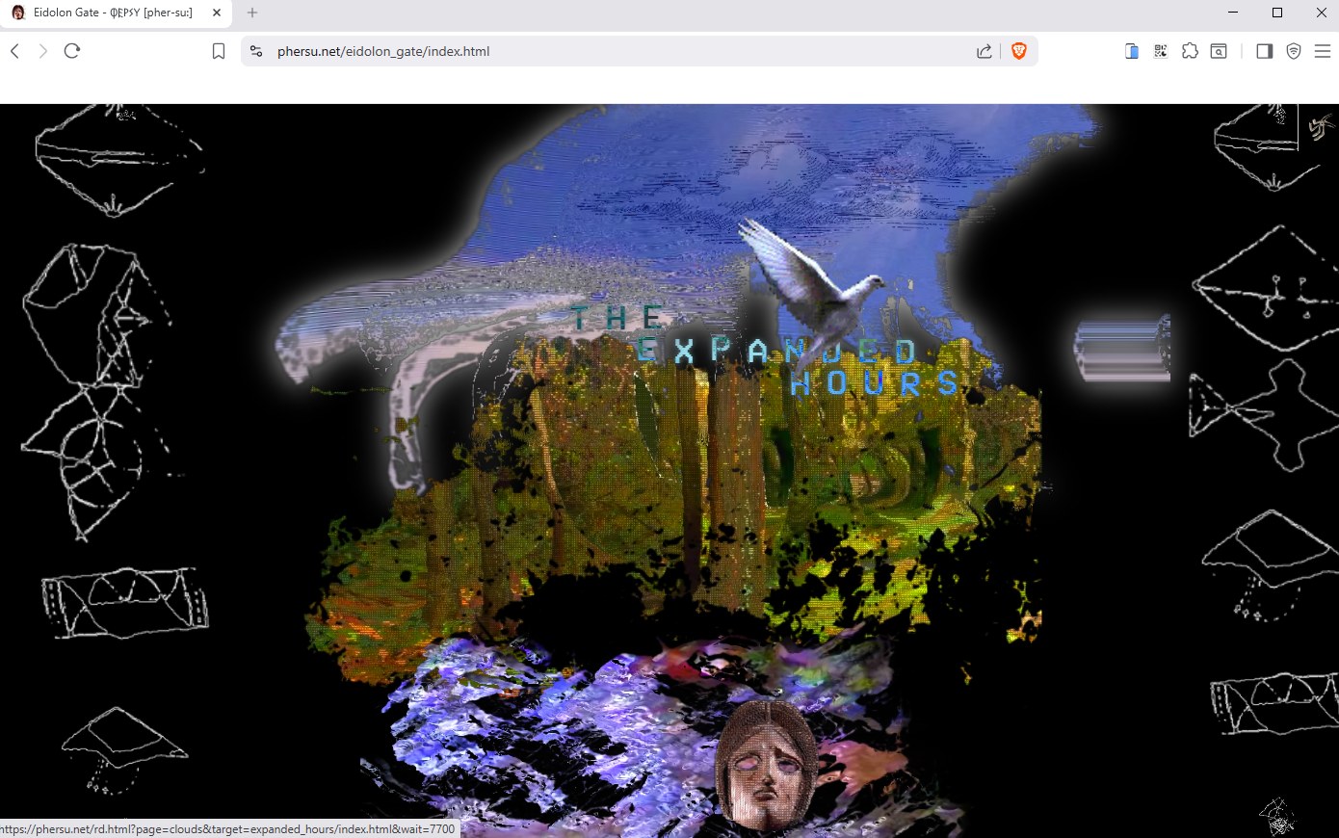The width and height of the screenshot is (1339, 838).
Task: Reload the current page
Action: pyautogui.click(x=72, y=51)
